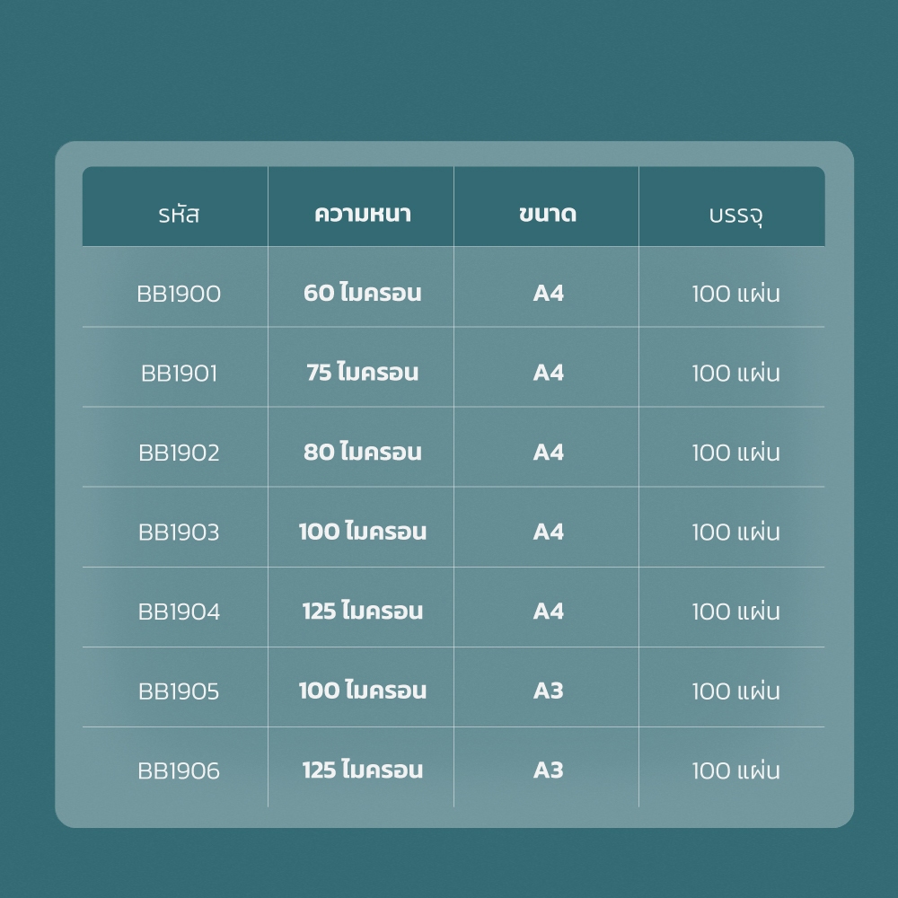The image size is (898, 898).
Task: Click the A3 size cell for BB1905
Action: tap(548, 691)
